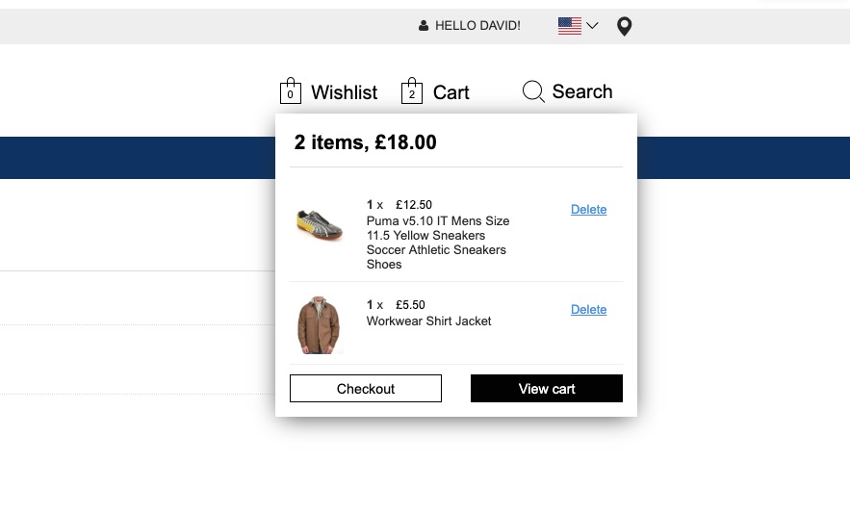Viewport: 850px width, 513px height.
Task: Open the Workwear Shirt Jacket thumbnail
Action: point(319,325)
